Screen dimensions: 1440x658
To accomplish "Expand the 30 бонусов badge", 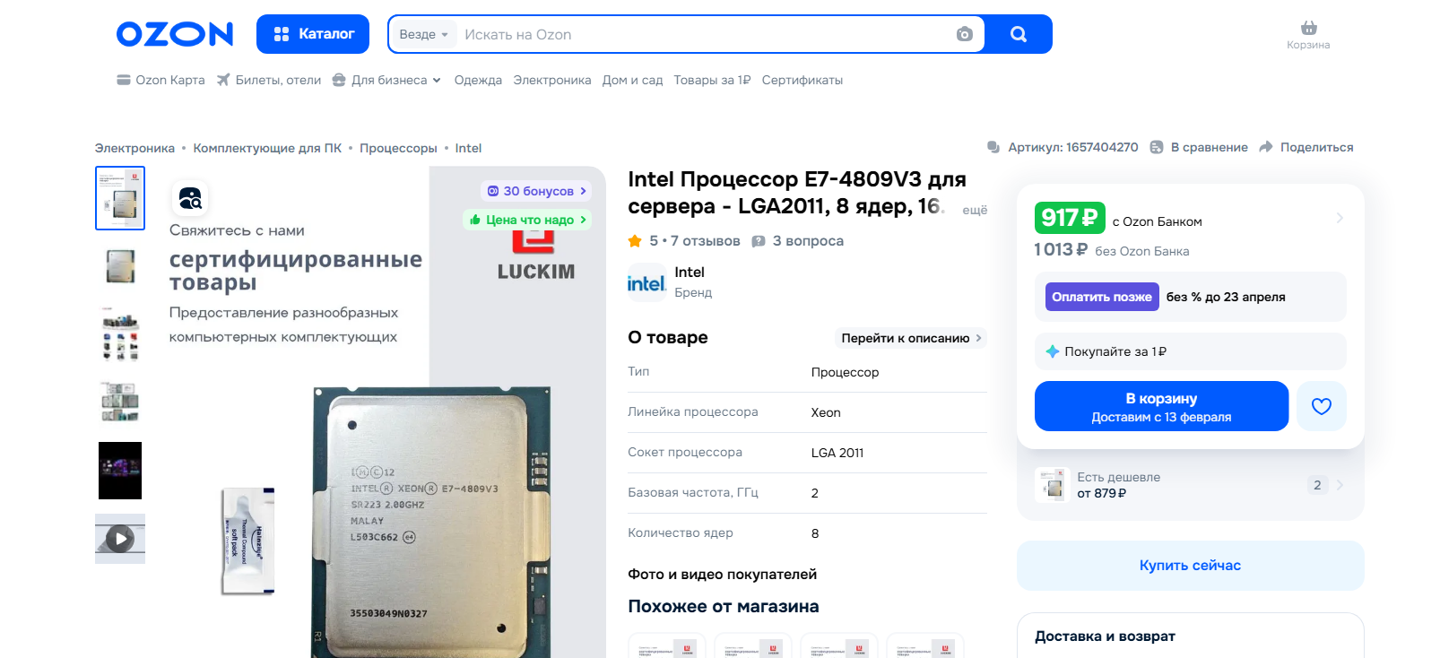I will [x=536, y=191].
